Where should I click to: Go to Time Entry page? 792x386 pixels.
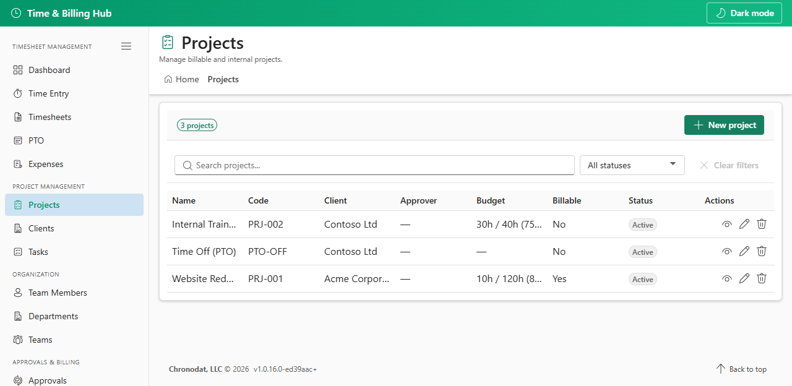click(74, 93)
